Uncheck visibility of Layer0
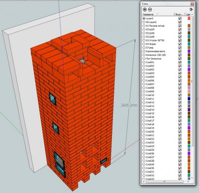Screen dimensions: 199x193 click(180, 18)
